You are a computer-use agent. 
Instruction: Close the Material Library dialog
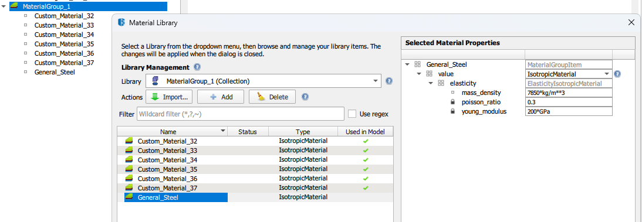631,22
